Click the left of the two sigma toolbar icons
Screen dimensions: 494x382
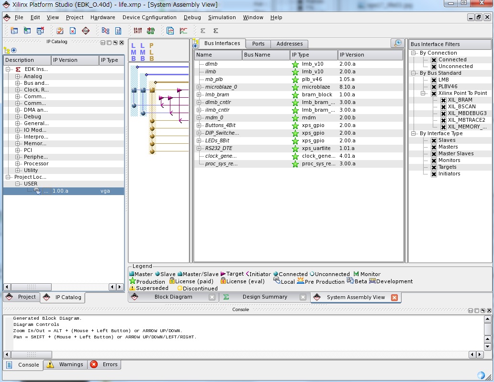203,31
